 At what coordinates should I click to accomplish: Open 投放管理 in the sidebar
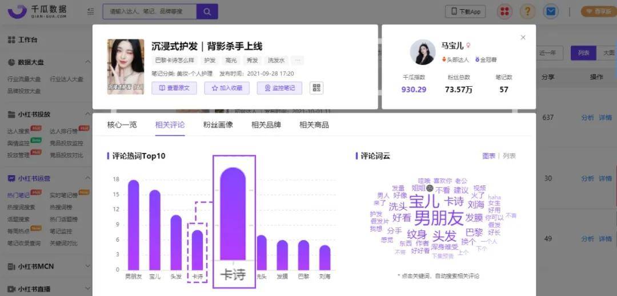[19, 155]
